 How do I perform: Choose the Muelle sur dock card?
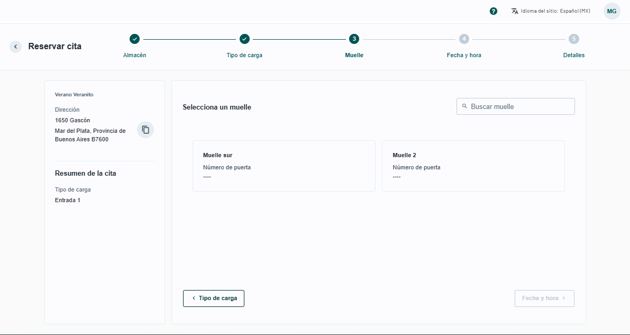click(x=284, y=166)
